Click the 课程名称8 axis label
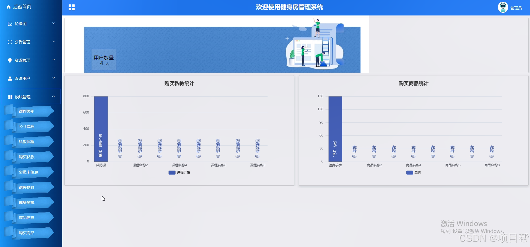The image size is (530, 247). pyautogui.click(x=258, y=165)
